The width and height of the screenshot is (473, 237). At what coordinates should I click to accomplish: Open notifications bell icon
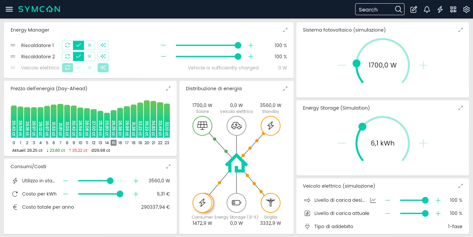click(x=427, y=10)
